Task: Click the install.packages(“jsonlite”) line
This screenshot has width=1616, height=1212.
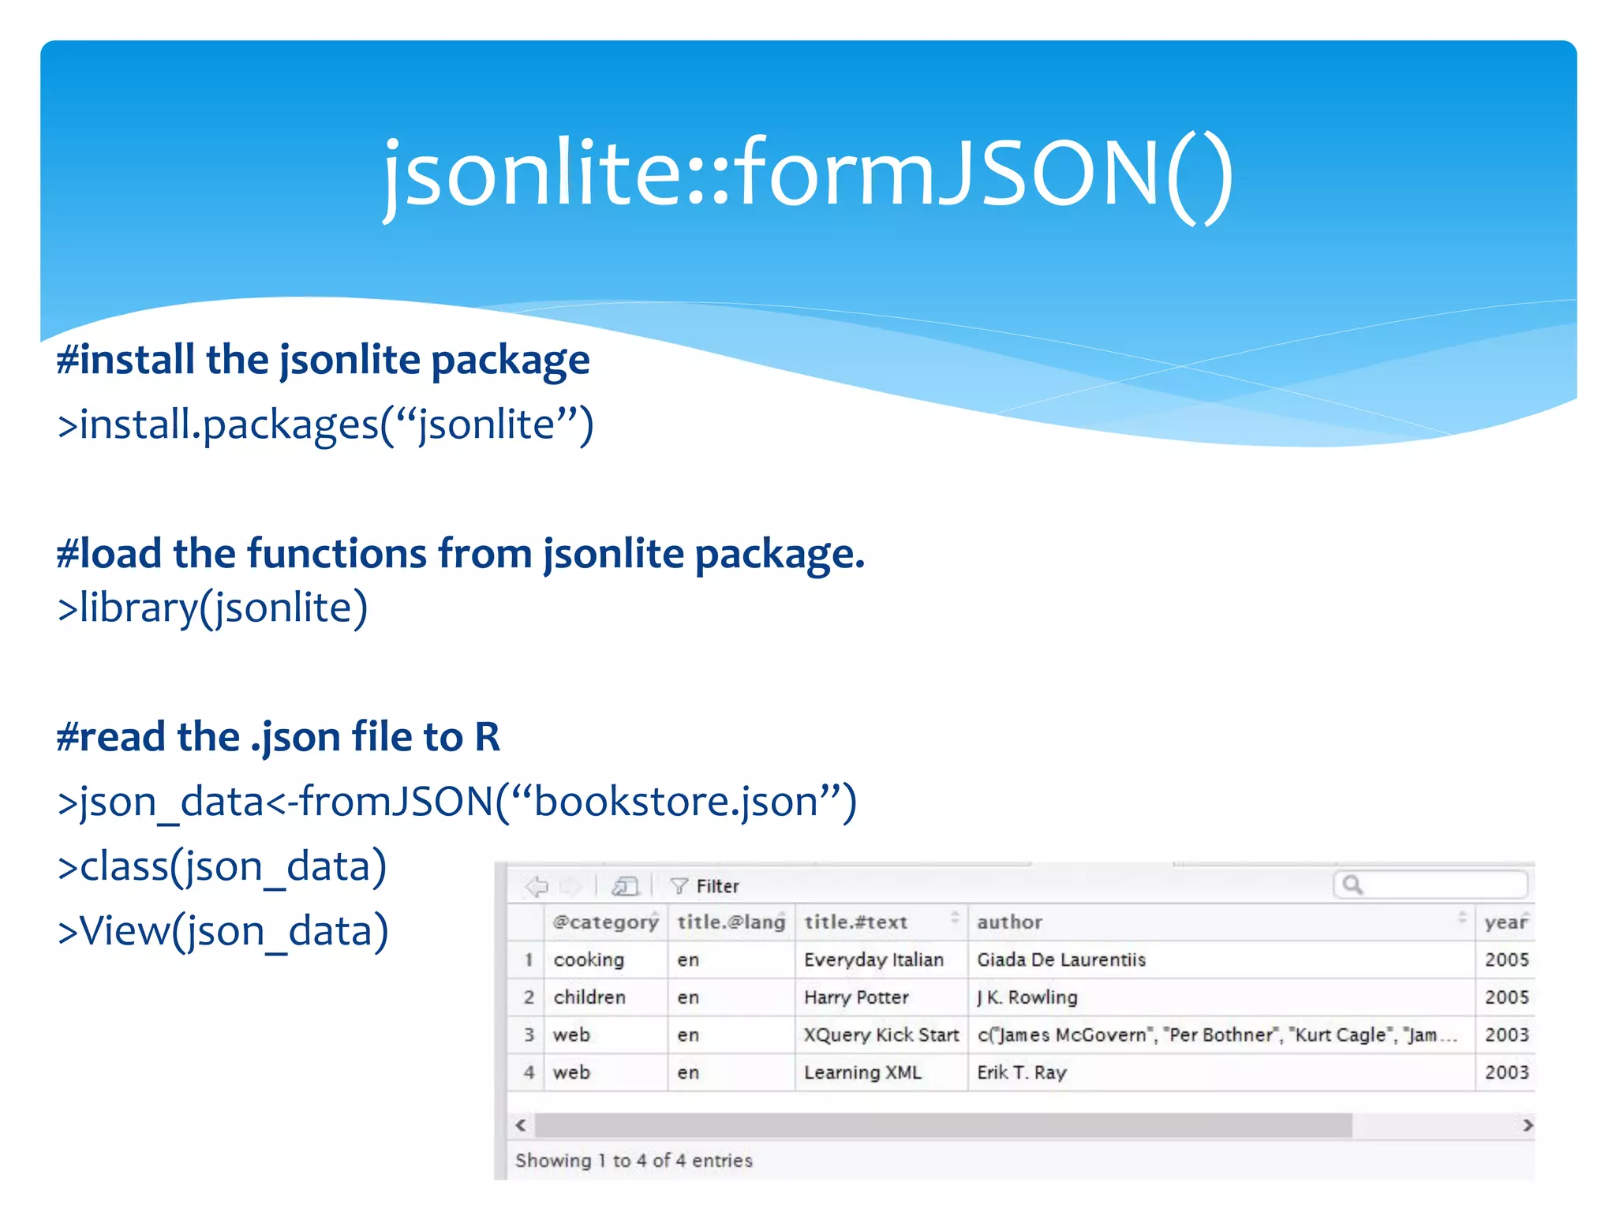Action: (x=325, y=425)
